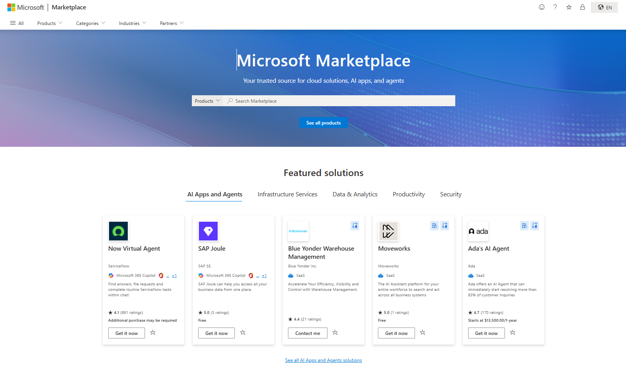Open Blue Yonder Warehouse Management title

click(321, 253)
